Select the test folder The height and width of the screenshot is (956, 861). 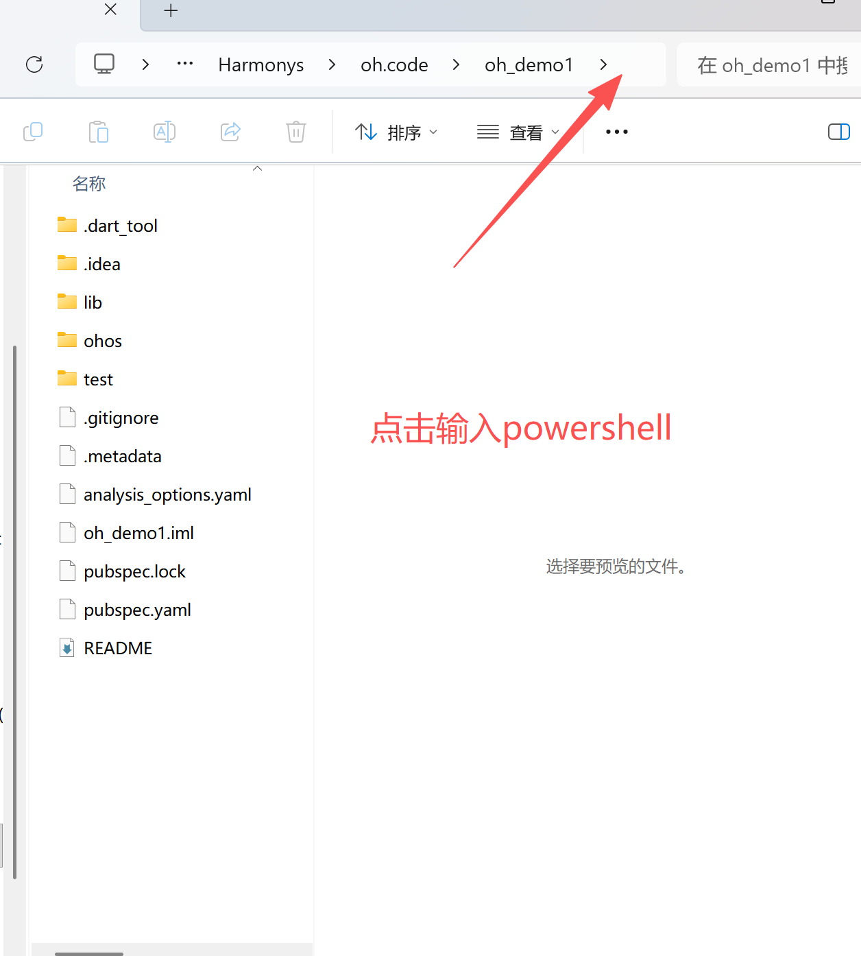click(x=98, y=379)
